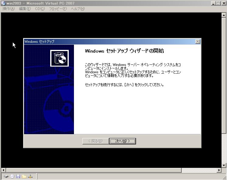Click the < 戻る(B) button
227x180 pixels.
click(x=96, y=141)
